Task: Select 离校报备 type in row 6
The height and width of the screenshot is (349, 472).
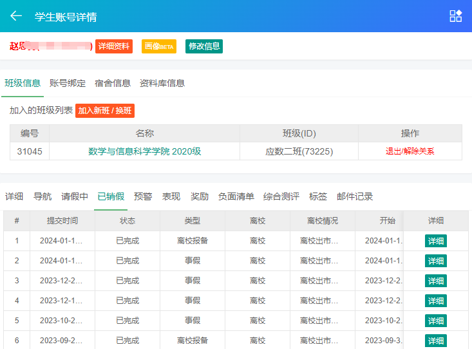Action: pyautogui.click(x=193, y=341)
